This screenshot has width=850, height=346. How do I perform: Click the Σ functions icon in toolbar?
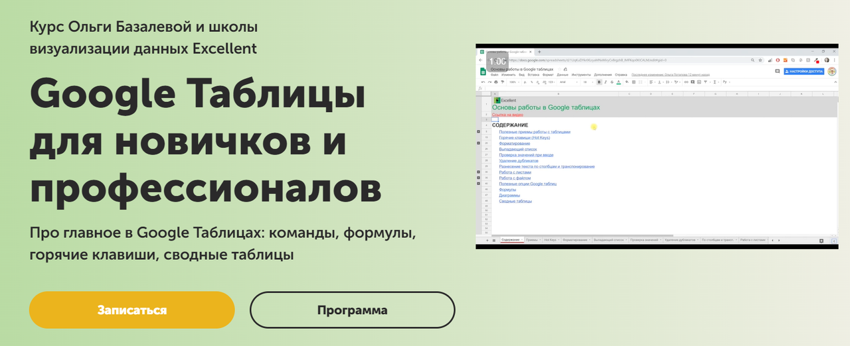click(715, 82)
